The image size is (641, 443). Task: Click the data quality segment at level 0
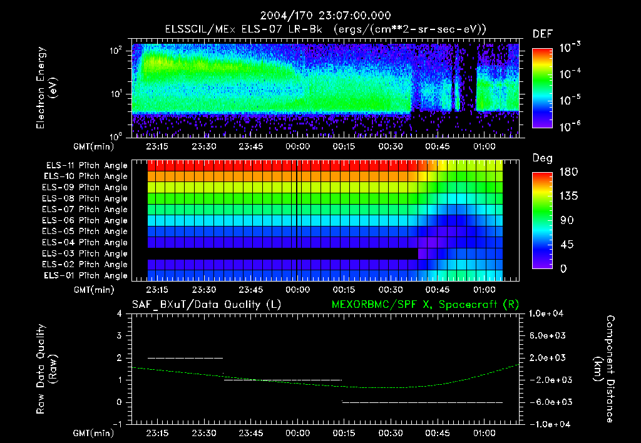(x=423, y=402)
